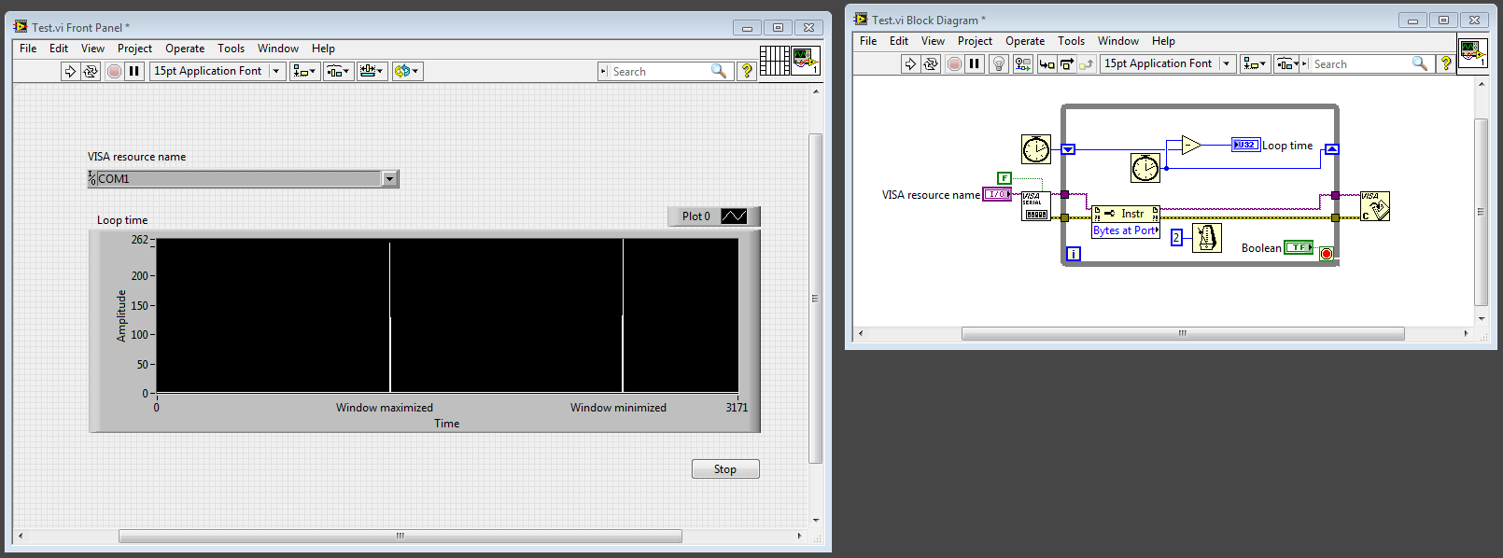
Task: Open Operate menu in Front Panel
Action: point(185,49)
